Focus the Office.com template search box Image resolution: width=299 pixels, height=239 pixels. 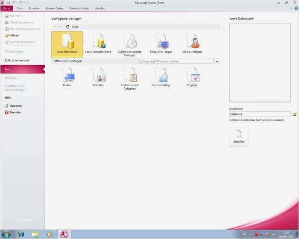(x=176, y=61)
